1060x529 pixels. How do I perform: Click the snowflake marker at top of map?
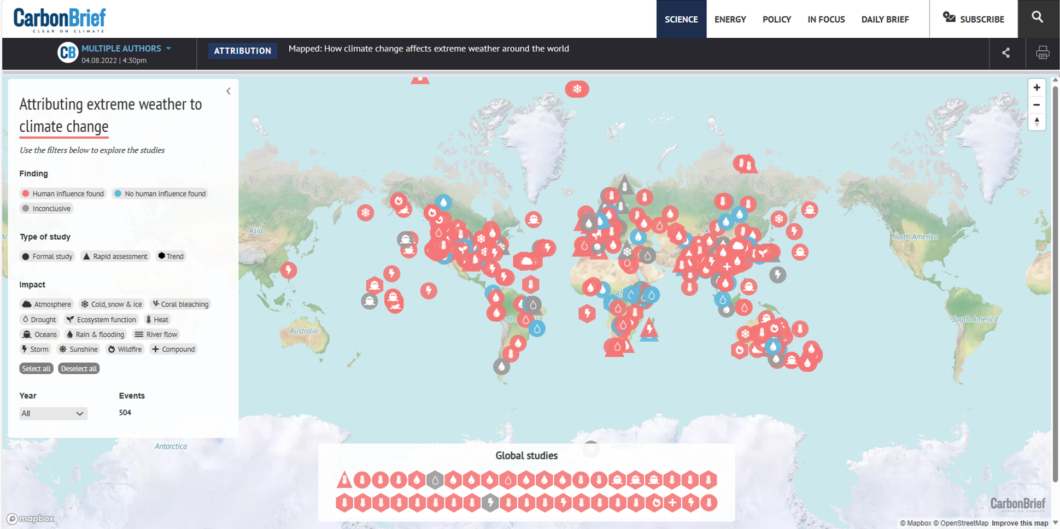[577, 89]
